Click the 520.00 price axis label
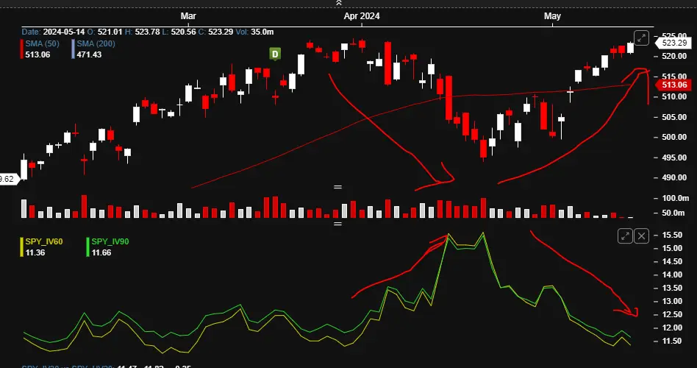The width and height of the screenshot is (697, 368). click(x=674, y=56)
